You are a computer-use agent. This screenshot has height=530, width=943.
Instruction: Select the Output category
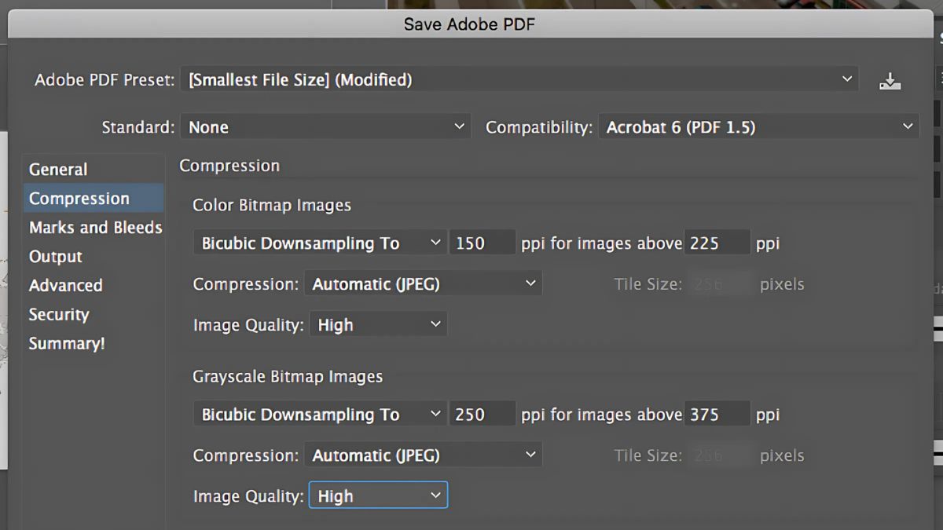(x=94, y=257)
